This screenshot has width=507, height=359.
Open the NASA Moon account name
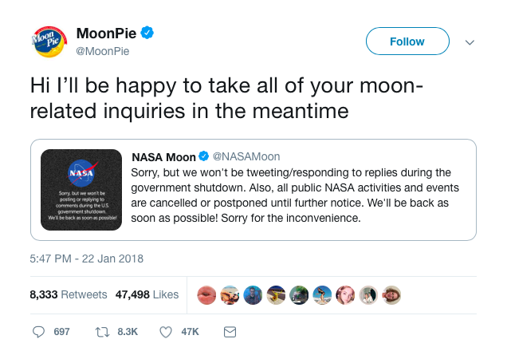pyautogui.click(x=163, y=157)
